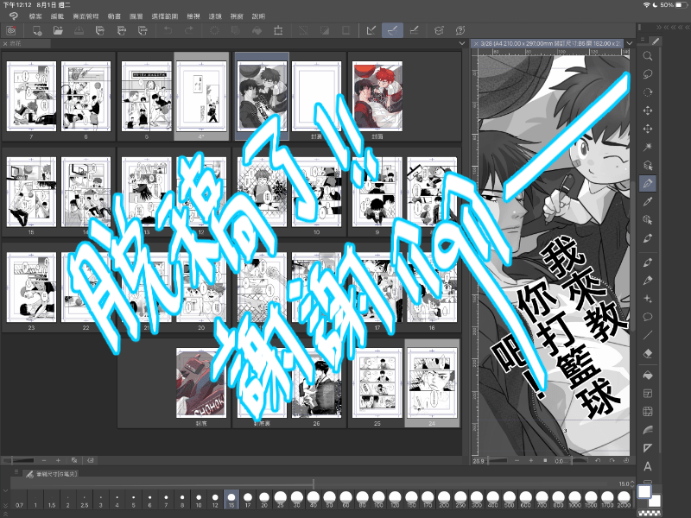Screen dimensions: 691x518
Task: Open the 說明 menu
Action: click(x=258, y=16)
